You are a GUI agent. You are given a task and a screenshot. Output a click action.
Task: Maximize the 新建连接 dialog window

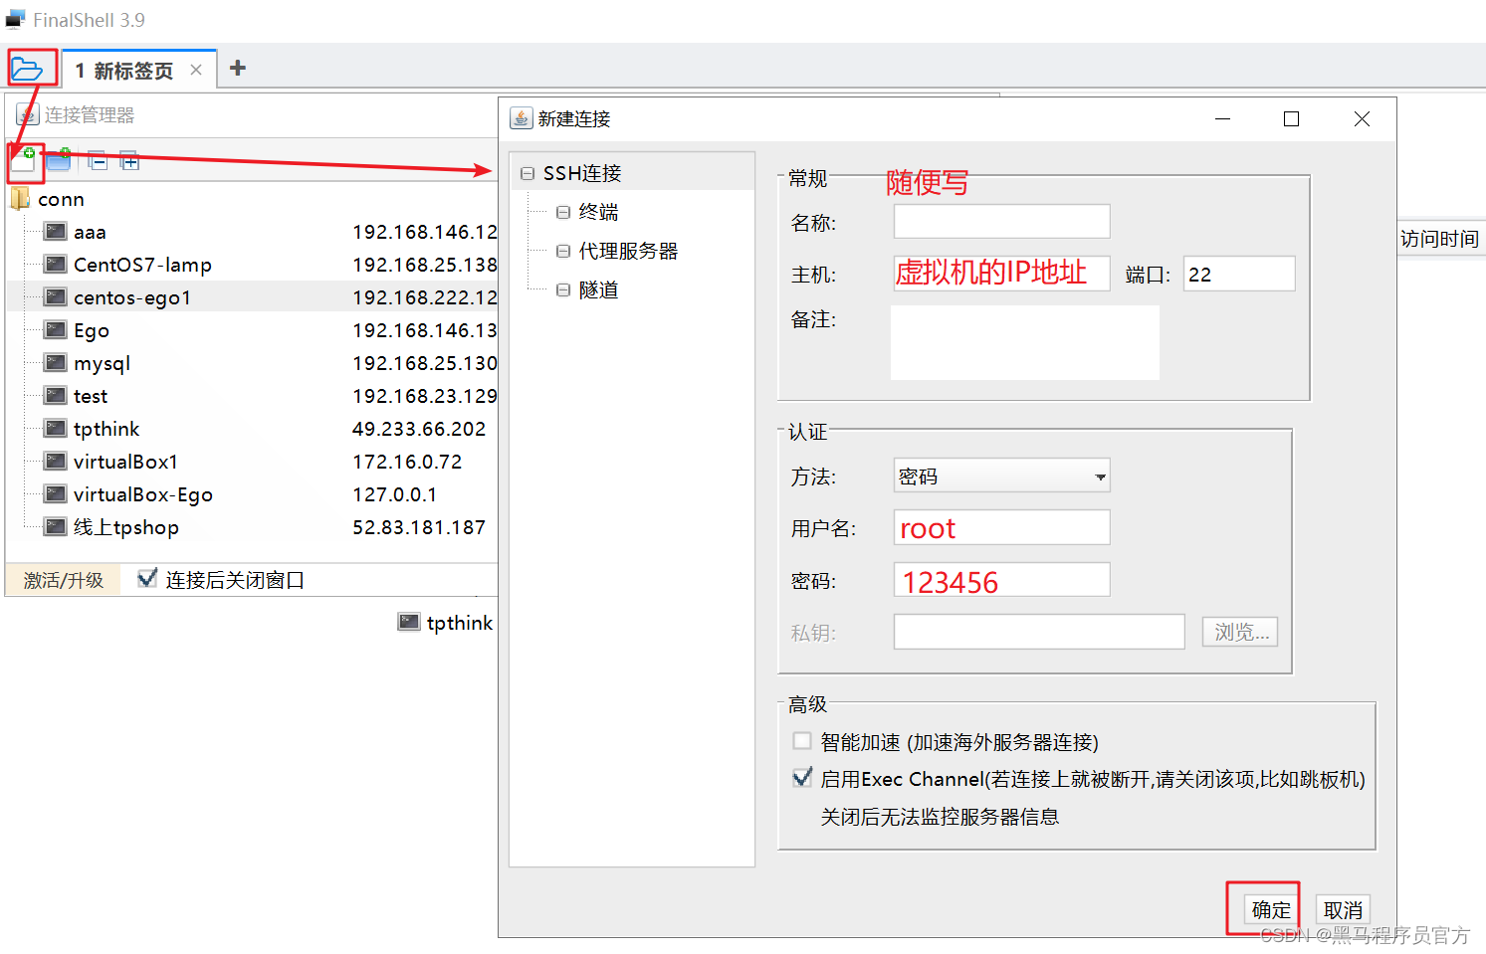[1291, 118]
